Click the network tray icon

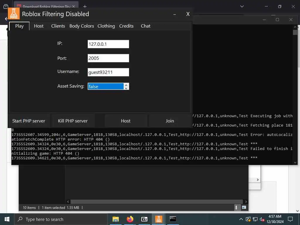click(x=255, y=219)
